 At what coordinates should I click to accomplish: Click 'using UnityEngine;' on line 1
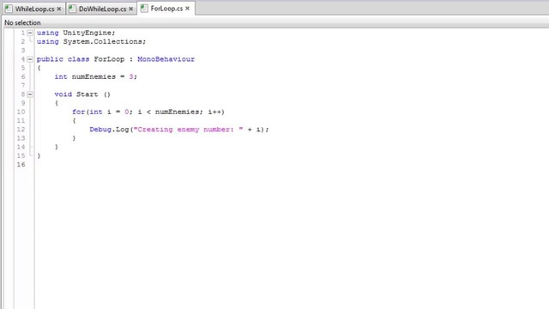[75, 33]
